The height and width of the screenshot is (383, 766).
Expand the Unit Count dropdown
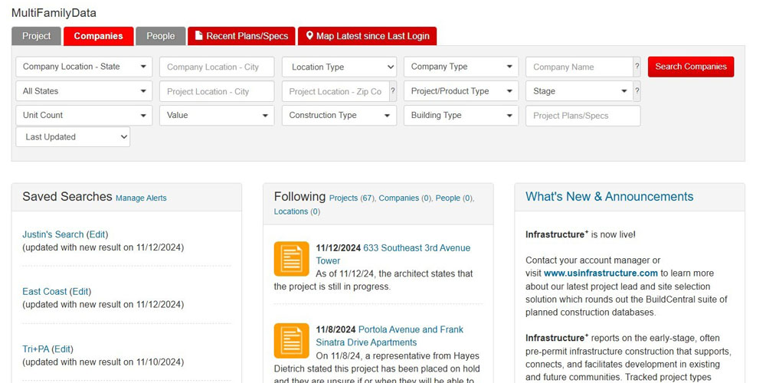click(83, 115)
